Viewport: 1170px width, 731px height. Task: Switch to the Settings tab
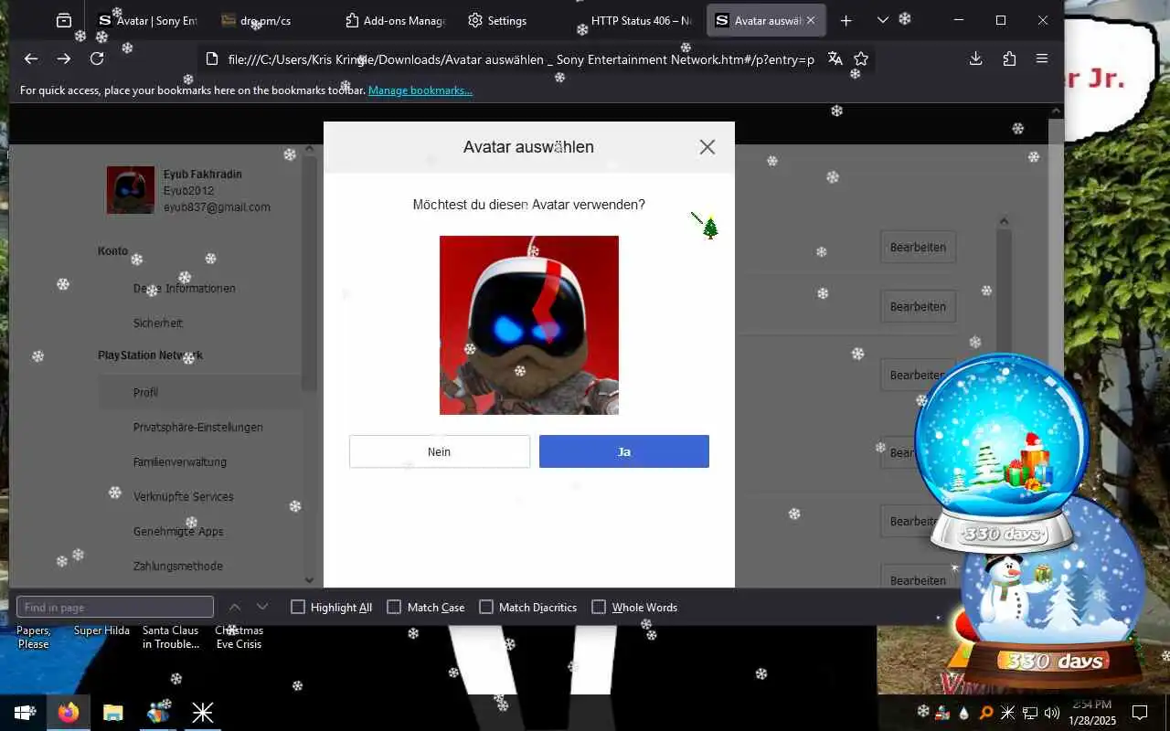[517, 20]
